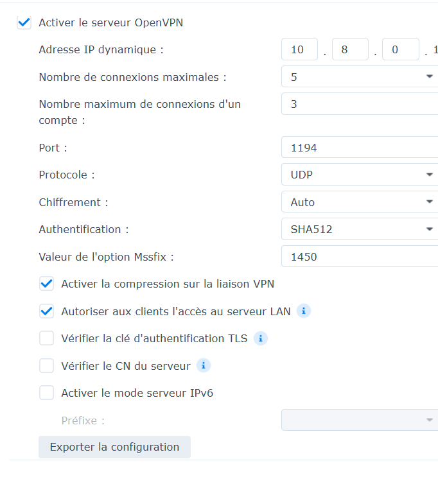Screen dimensions: 438x477
Task: Open the Chiffrement Auto dropdown
Action: 360,202
